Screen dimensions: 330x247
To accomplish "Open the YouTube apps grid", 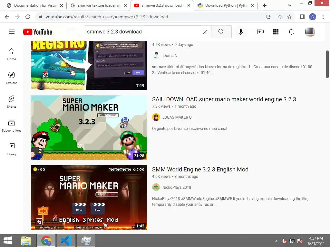I will (276, 32).
